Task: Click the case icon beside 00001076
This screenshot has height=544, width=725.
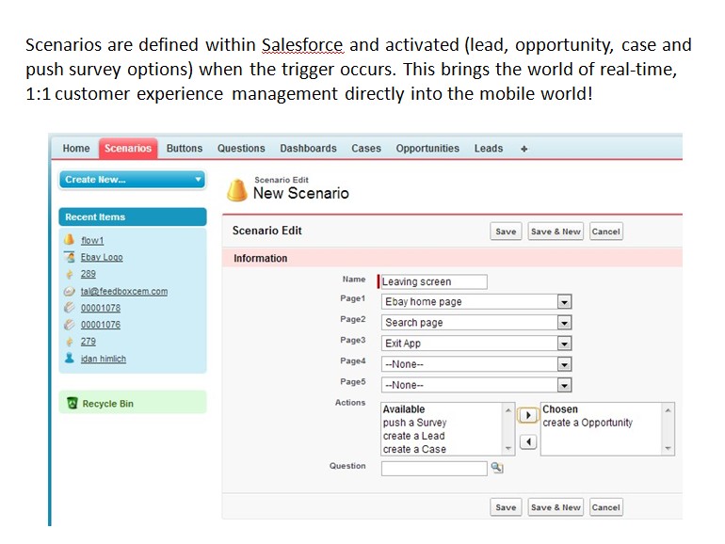Action: point(69,325)
